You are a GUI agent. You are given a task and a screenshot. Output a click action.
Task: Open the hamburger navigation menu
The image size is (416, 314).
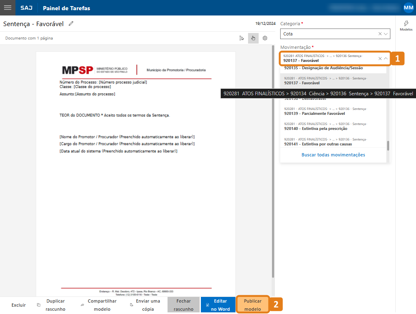click(x=7, y=8)
